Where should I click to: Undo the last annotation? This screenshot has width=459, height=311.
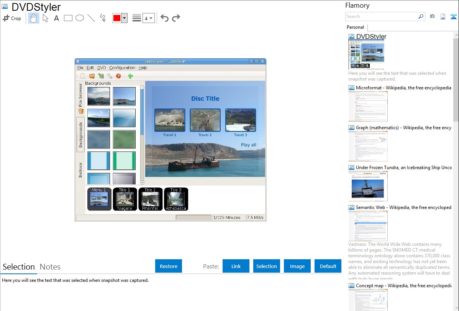[x=164, y=18]
